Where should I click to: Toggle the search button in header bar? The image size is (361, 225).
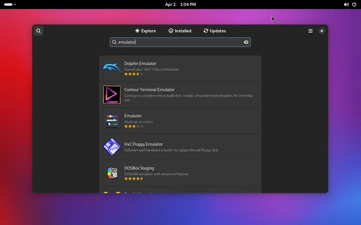pyautogui.click(x=39, y=31)
